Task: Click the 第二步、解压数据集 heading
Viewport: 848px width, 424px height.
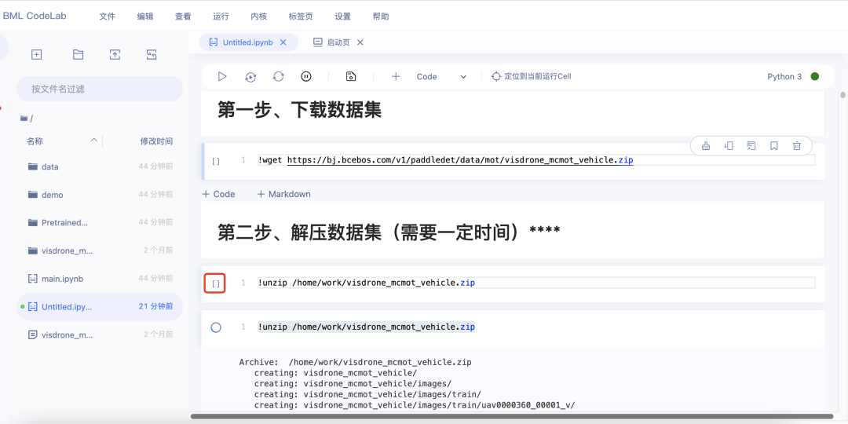Action: pyautogui.click(x=389, y=232)
